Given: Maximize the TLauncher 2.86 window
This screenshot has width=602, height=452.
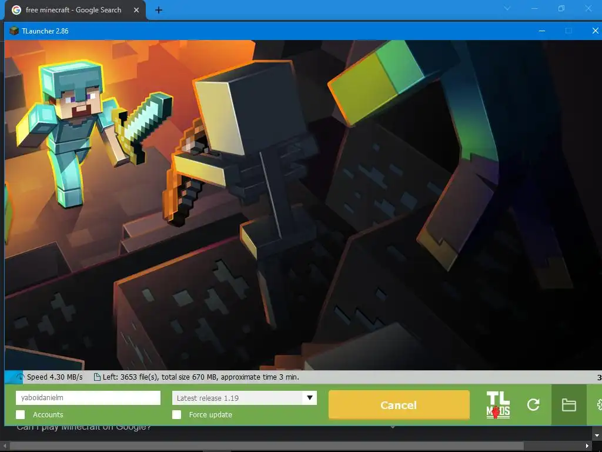Looking at the screenshot, I should (568, 31).
